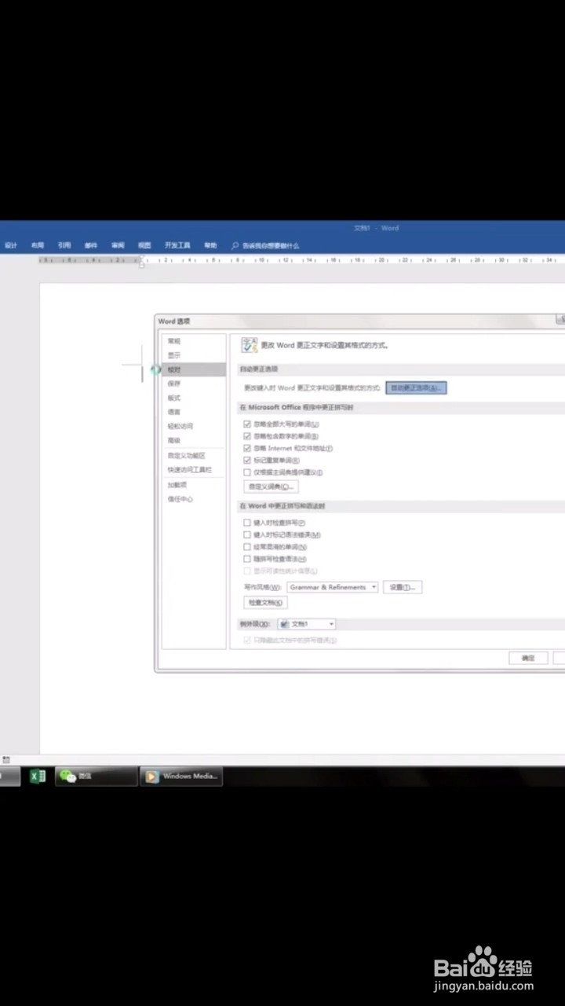Click the AutoCorrect Options button

click(416, 388)
